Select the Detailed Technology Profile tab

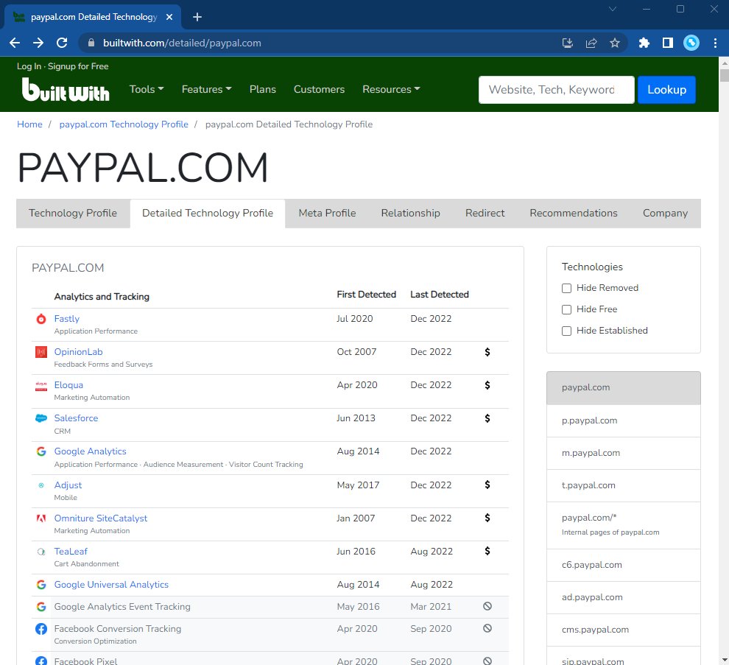[x=208, y=214]
